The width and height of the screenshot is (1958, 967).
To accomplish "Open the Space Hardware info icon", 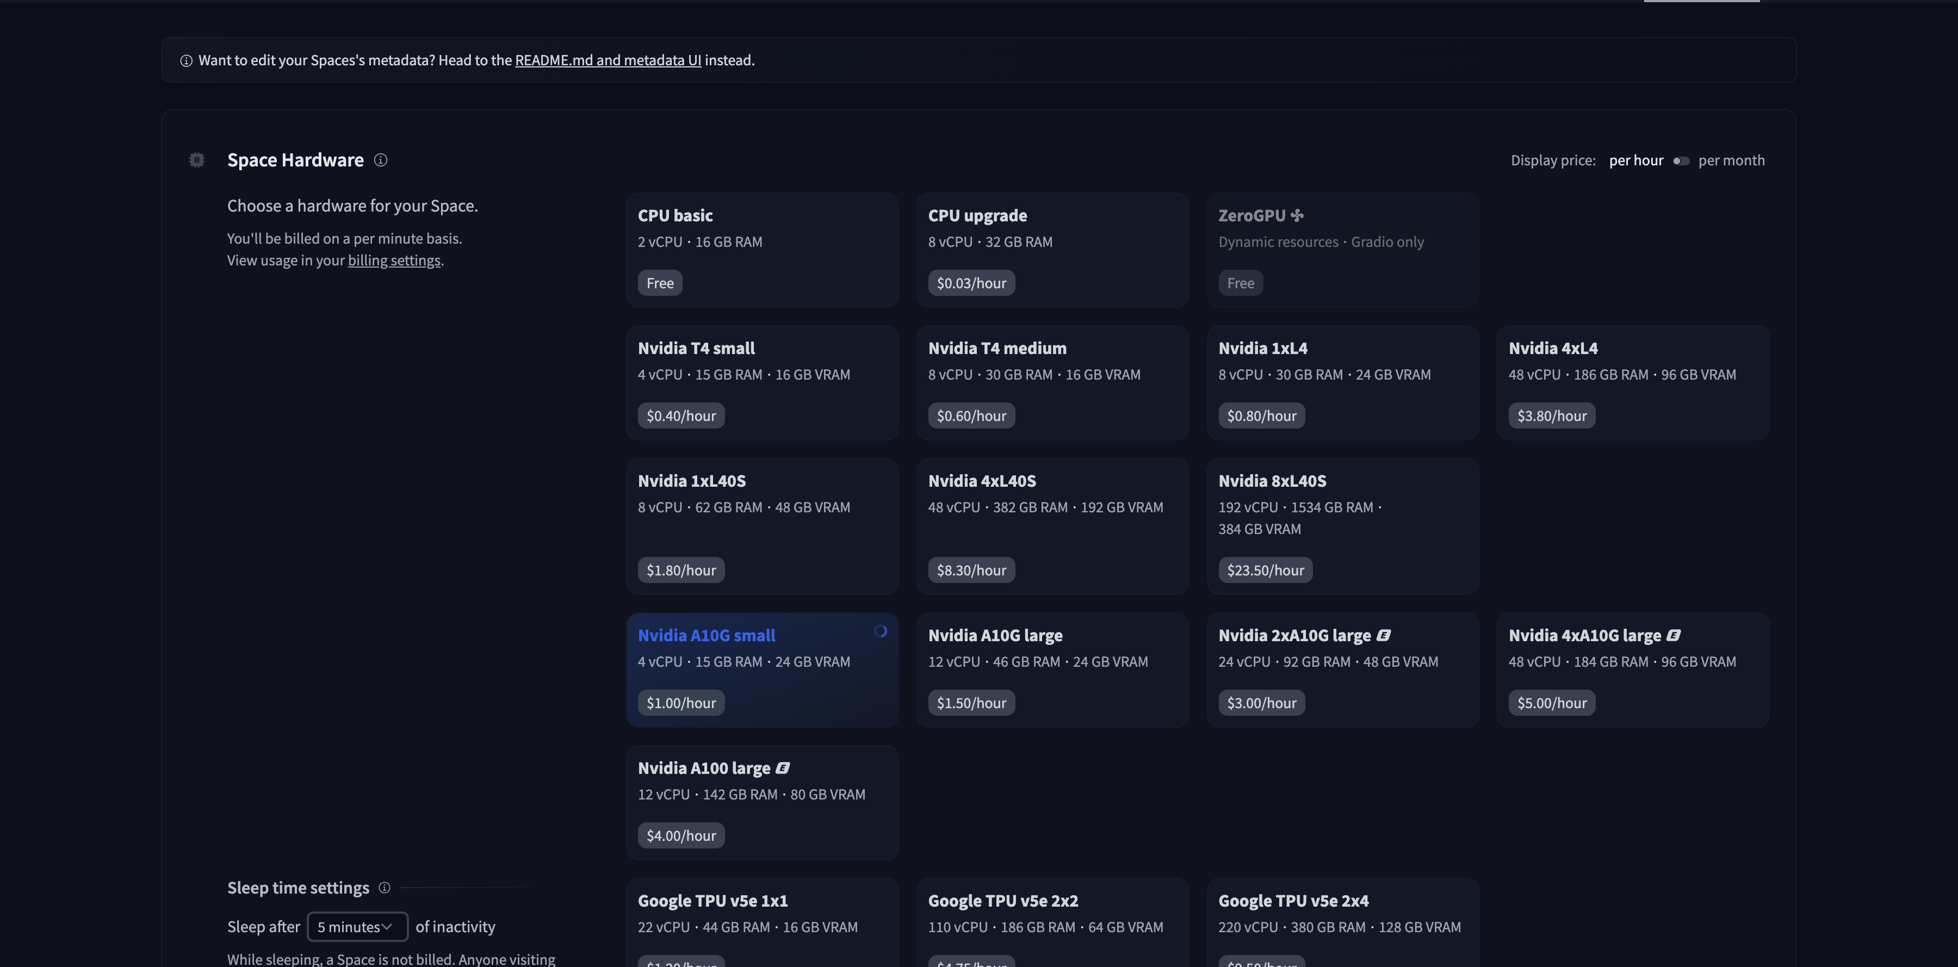I will pos(381,160).
